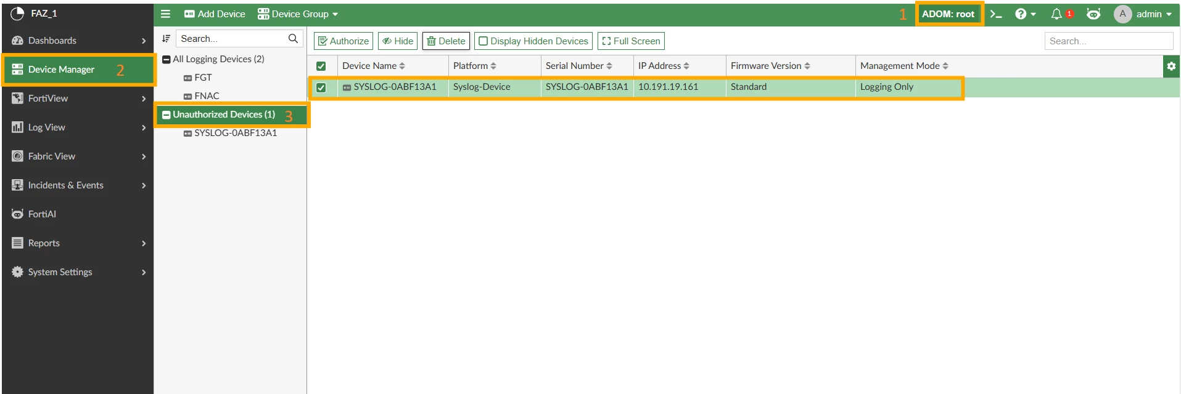Click the Log View sidebar icon
Viewport: 1181px width, 394px height.
pos(17,127)
